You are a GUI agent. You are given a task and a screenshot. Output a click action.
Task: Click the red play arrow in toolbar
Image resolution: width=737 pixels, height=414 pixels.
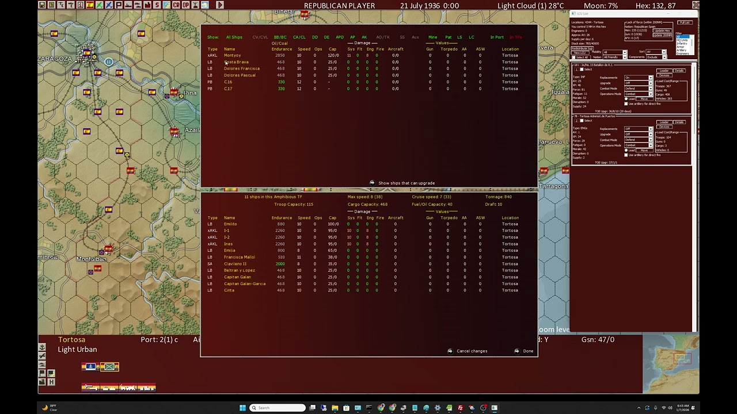pyautogui.click(x=220, y=5)
